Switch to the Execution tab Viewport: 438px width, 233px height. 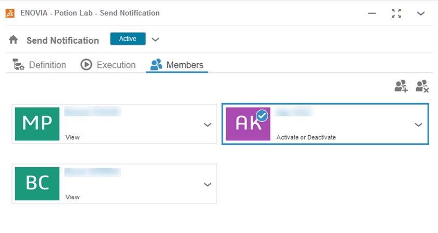pyautogui.click(x=116, y=65)
